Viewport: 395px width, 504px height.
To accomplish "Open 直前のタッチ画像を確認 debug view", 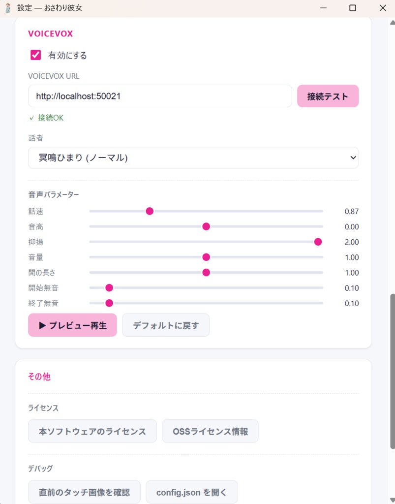I will click(84, 491).
